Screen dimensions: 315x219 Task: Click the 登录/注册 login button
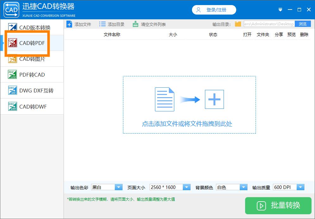[x=214, y=9]
